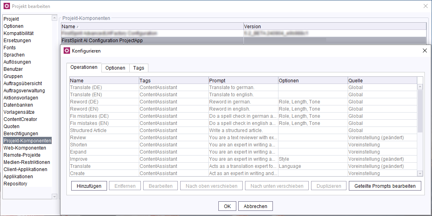432x216 pixels.
Task: Select the Shorten operation row
Action: coord(243,145)
